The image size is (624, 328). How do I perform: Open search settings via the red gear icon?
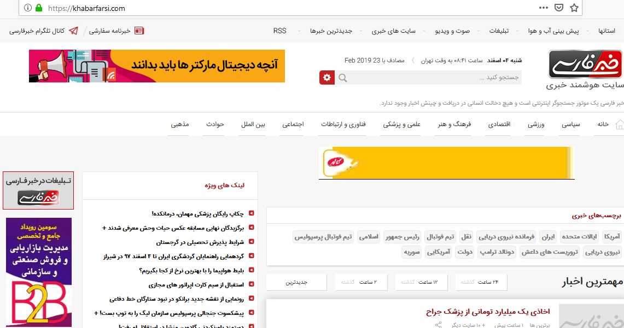pos(326,77)
